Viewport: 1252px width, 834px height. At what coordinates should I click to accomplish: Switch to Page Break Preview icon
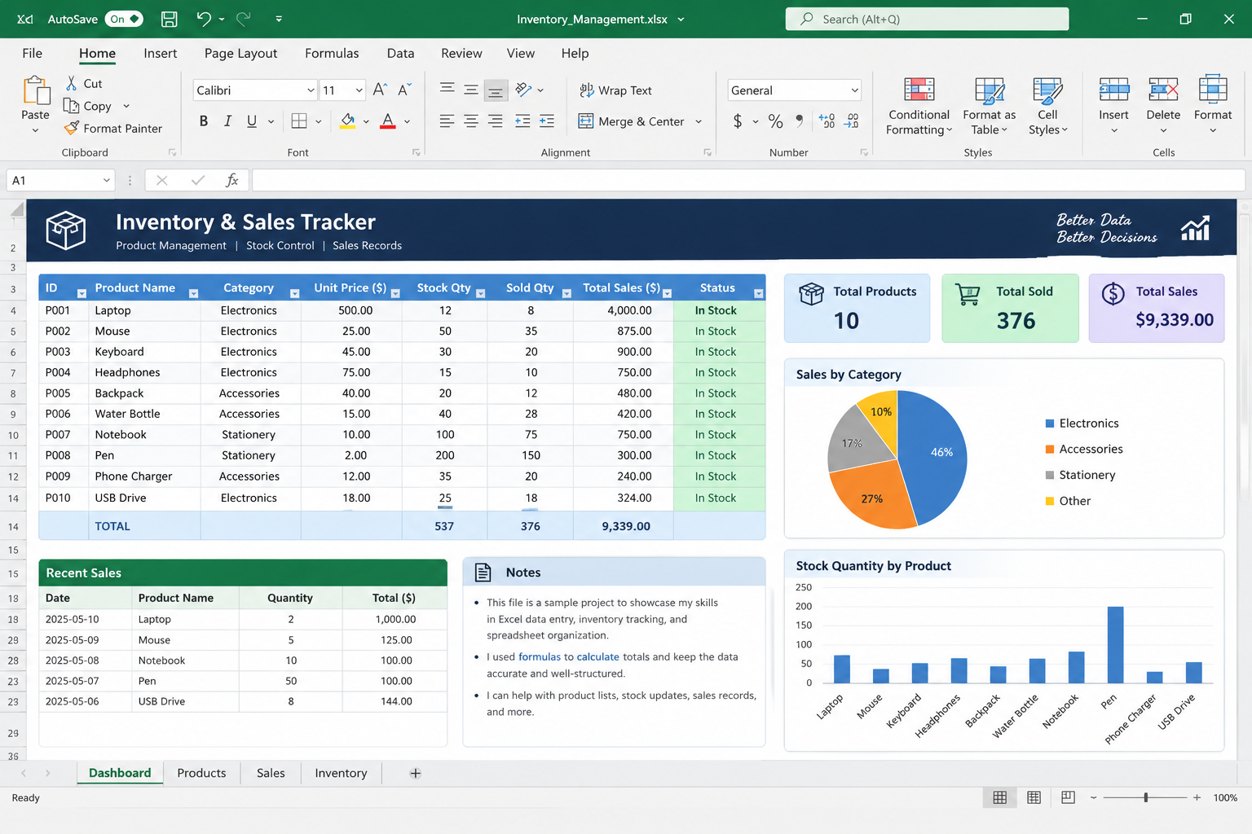(x=1068, y=797)
